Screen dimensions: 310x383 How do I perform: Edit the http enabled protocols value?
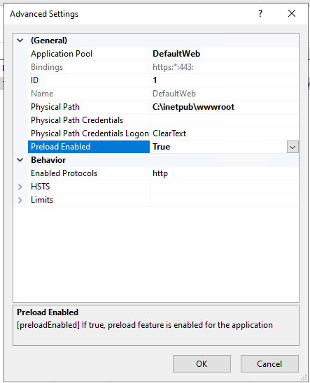[x=160, y=173]
